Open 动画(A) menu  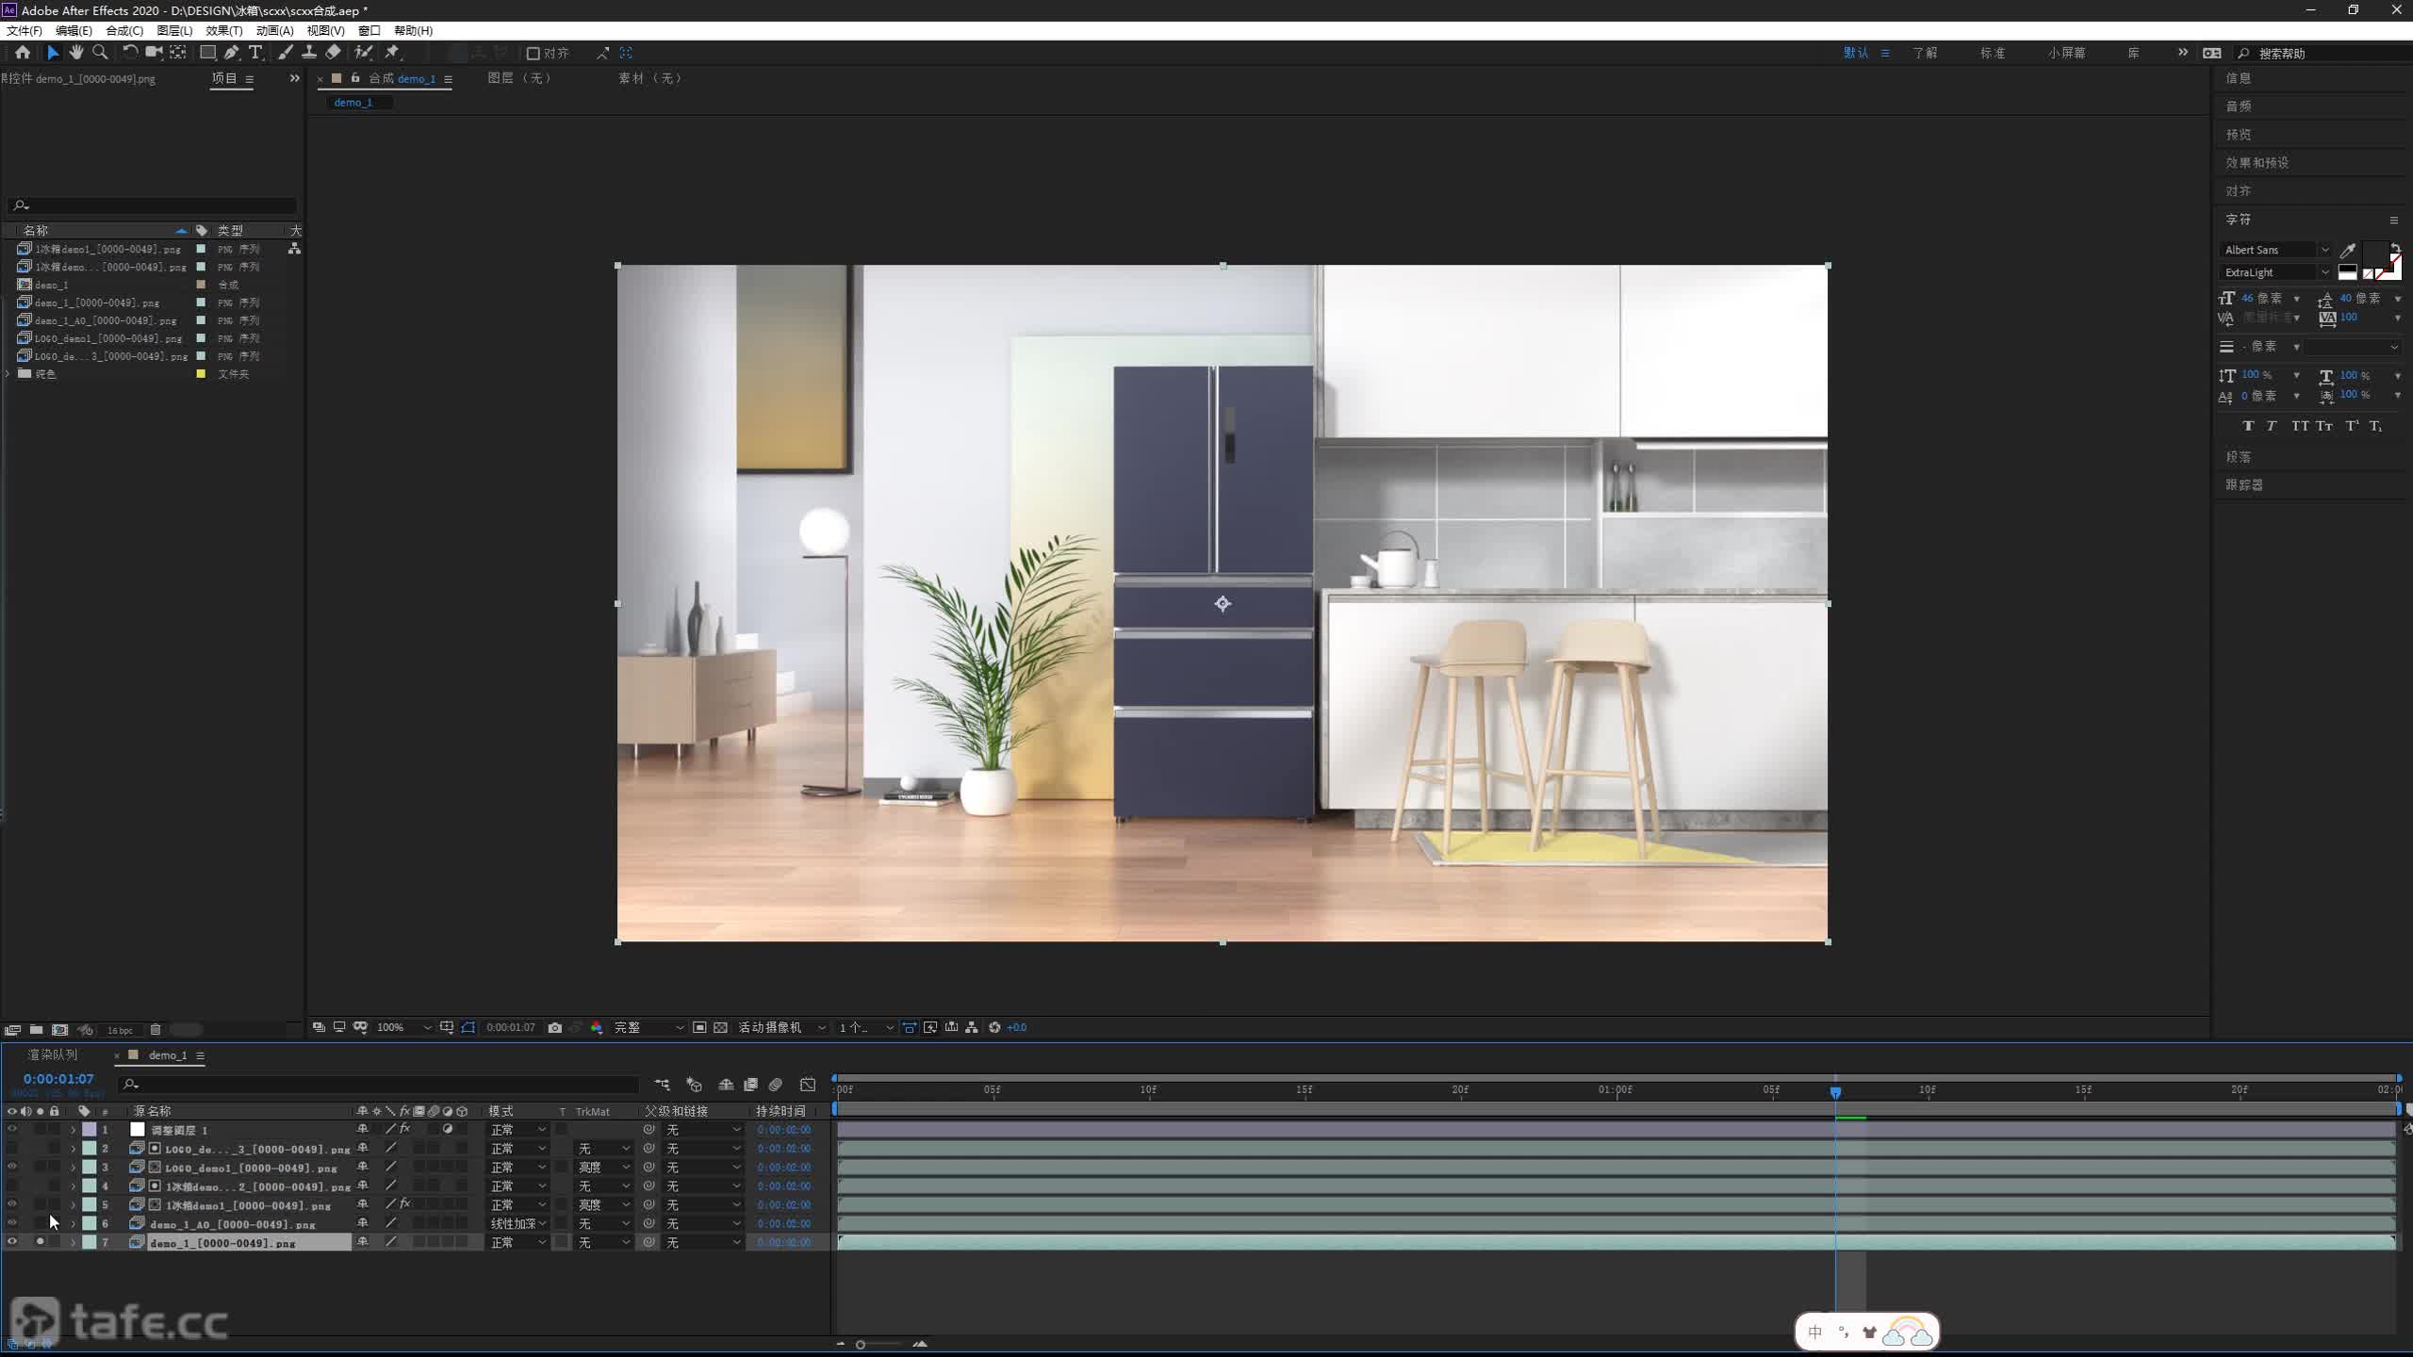point(274,30)
